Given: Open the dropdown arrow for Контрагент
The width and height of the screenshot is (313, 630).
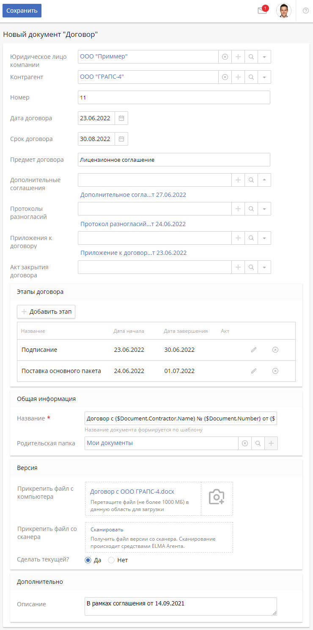Looking at the screenshot, I should [264, 77].
